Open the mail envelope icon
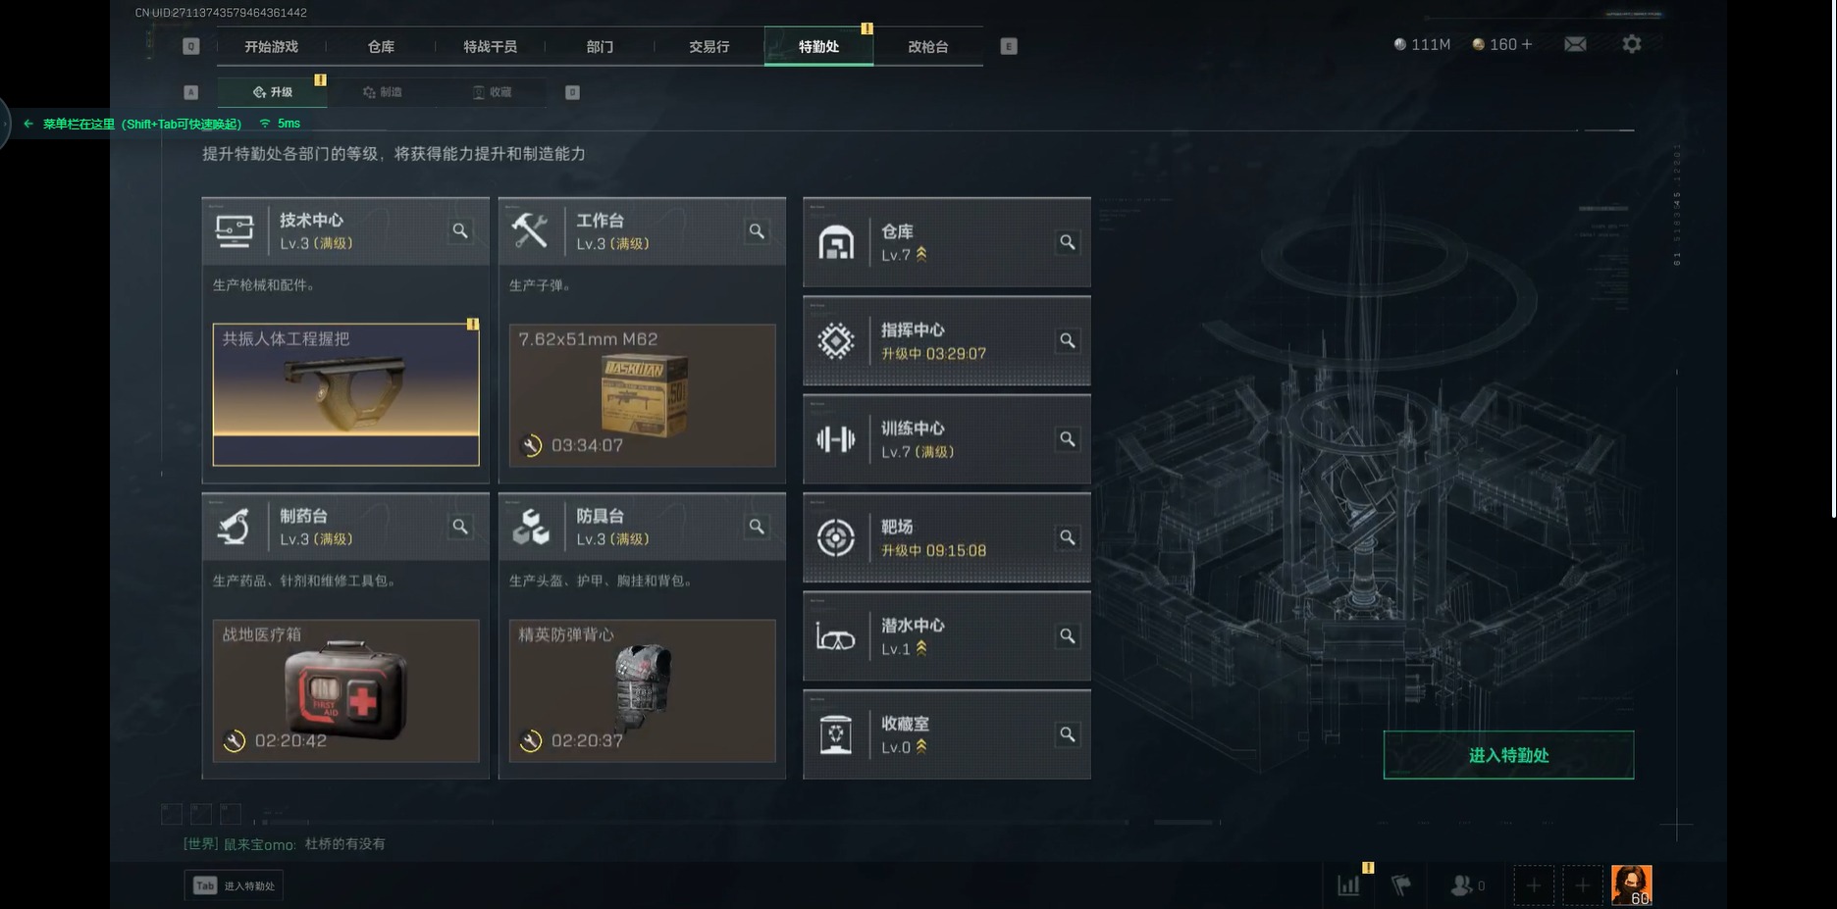The image size is (1837, 909). coord(1575,44)
